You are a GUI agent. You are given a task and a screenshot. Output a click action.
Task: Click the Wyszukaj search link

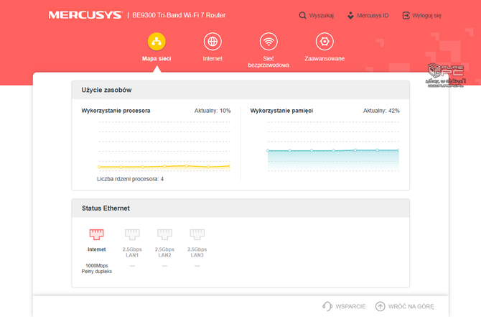pyautogui.click(x=321, y=15)
